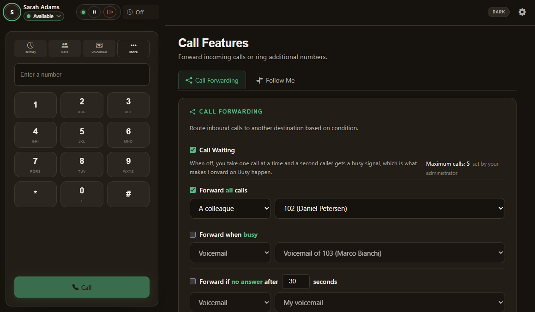This screenshot has width=535, height=312.
Task: Dial digit 4 GHI on keypad
Action: point(36,135)
